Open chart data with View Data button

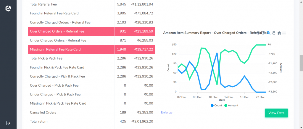click(x=276, y=113)
